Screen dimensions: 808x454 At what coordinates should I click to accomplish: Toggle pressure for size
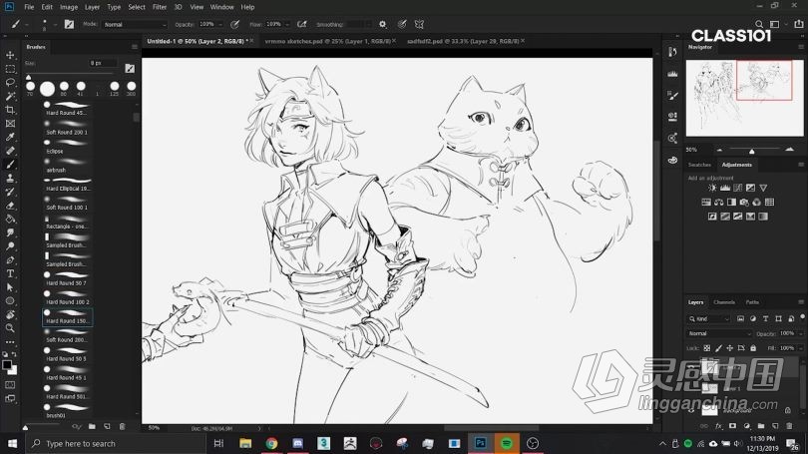tap(402, 24)
